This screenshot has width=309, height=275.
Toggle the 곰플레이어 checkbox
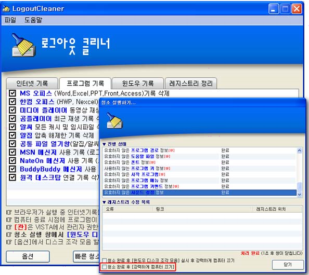point(12,118)
